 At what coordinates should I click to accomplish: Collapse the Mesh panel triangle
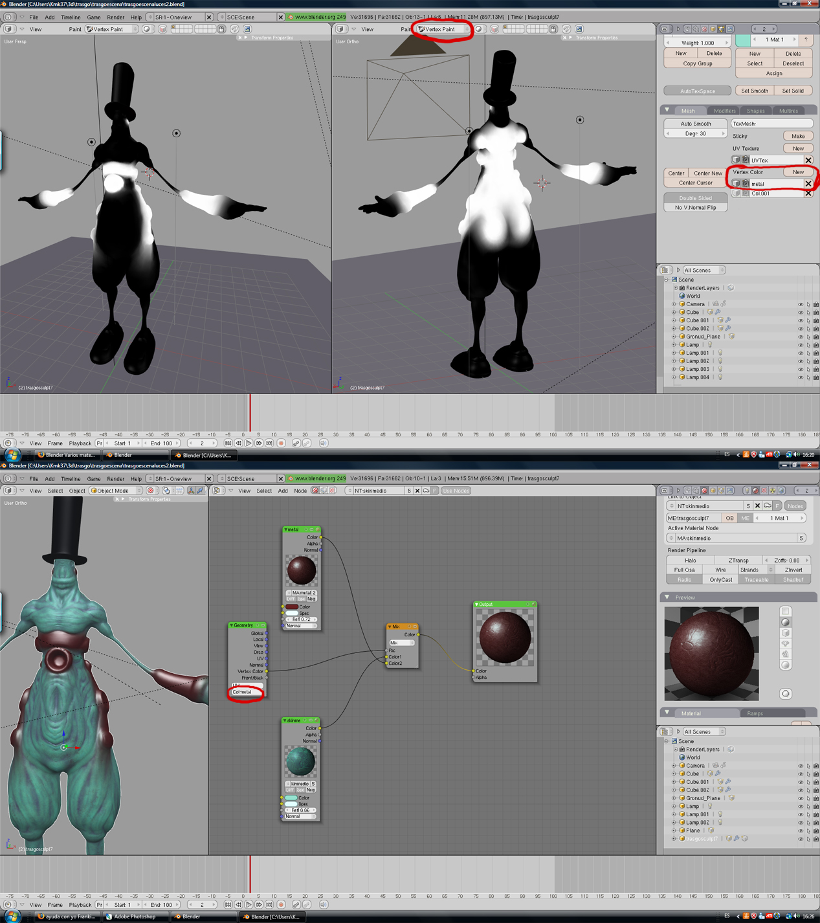tap(667, 110)
